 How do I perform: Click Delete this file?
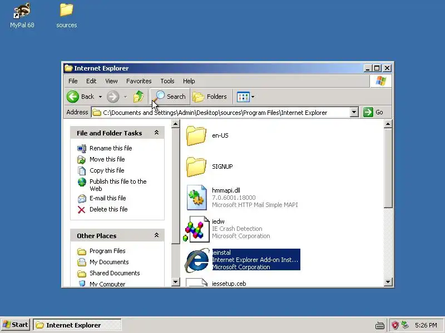(108, 209)
